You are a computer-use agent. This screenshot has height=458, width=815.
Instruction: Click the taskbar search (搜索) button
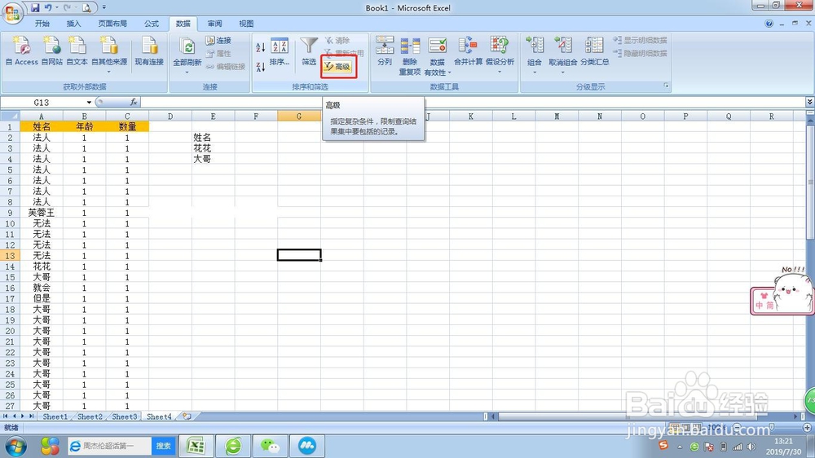click(163, 446)
